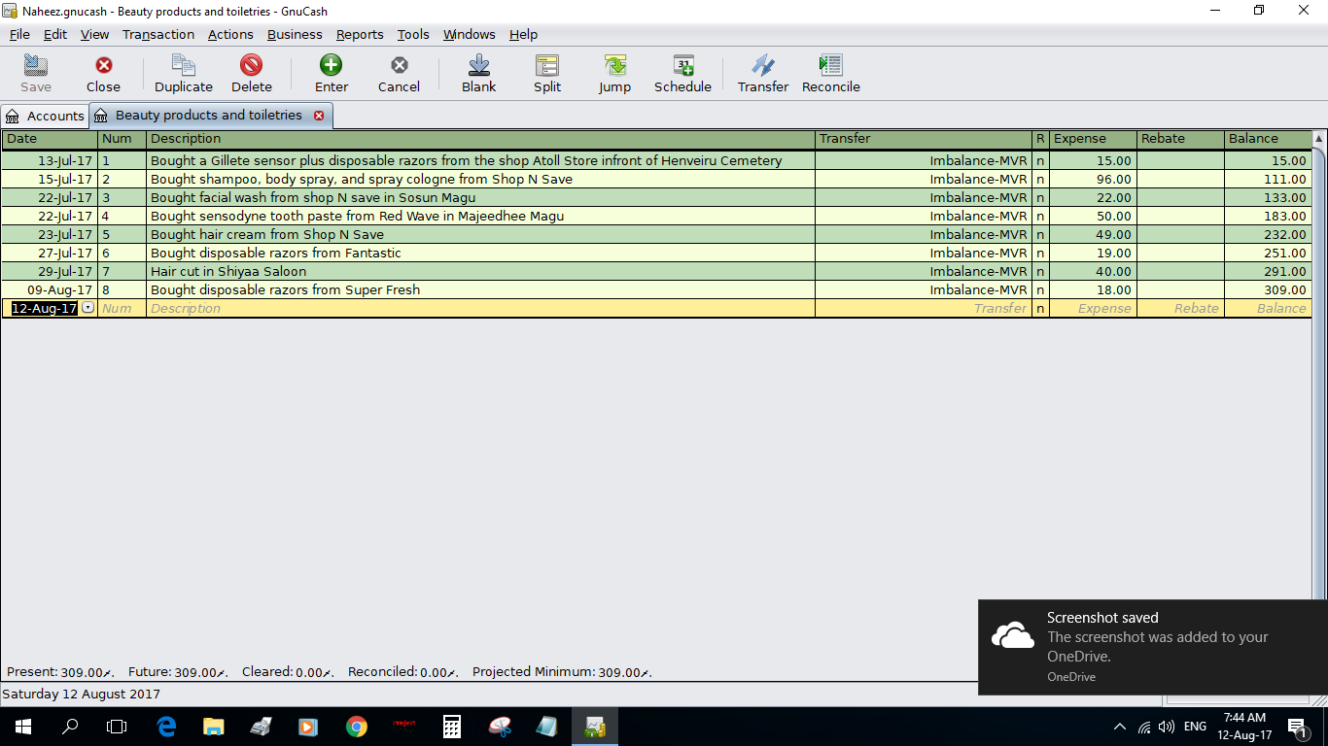This screenshot has width=1328, height=746.
Task: Click the Expense field in new row
Action: point(1093,308)
